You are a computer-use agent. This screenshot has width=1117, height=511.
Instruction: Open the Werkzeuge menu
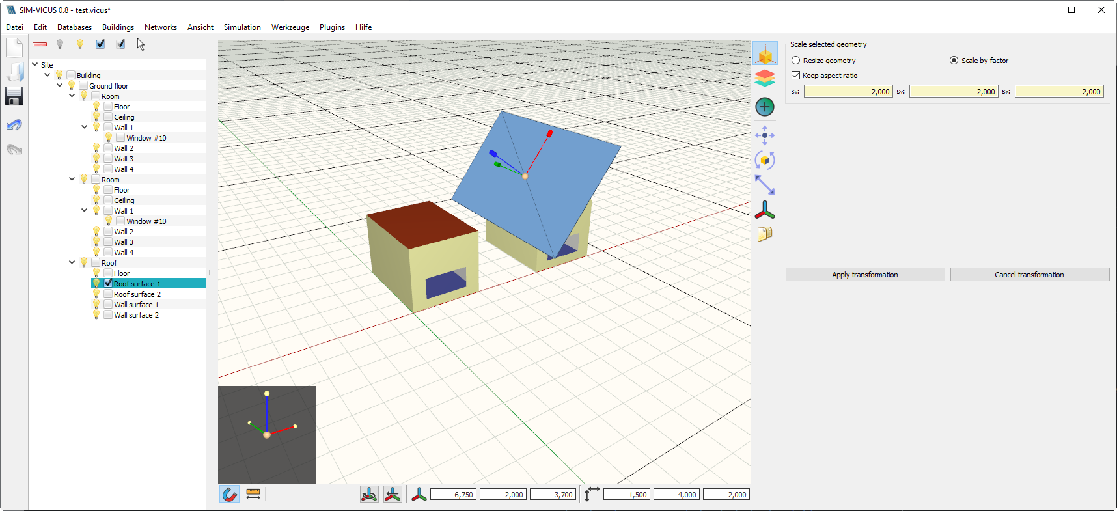click(290, 27)
